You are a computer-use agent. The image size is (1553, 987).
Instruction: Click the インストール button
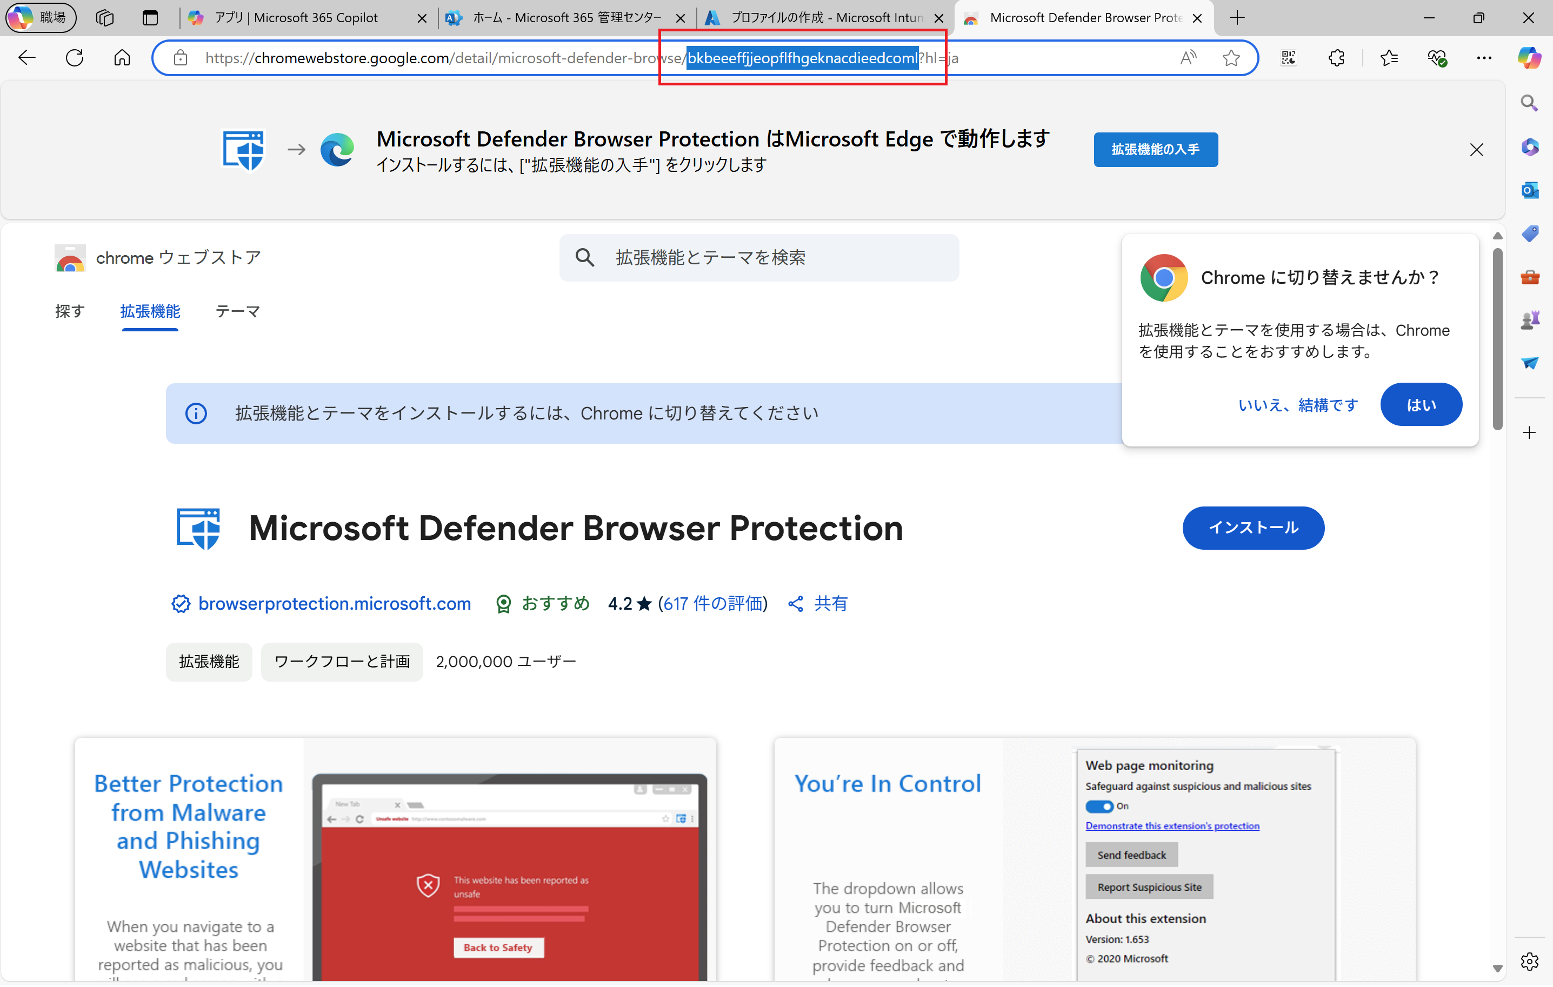pos(1252,528)
